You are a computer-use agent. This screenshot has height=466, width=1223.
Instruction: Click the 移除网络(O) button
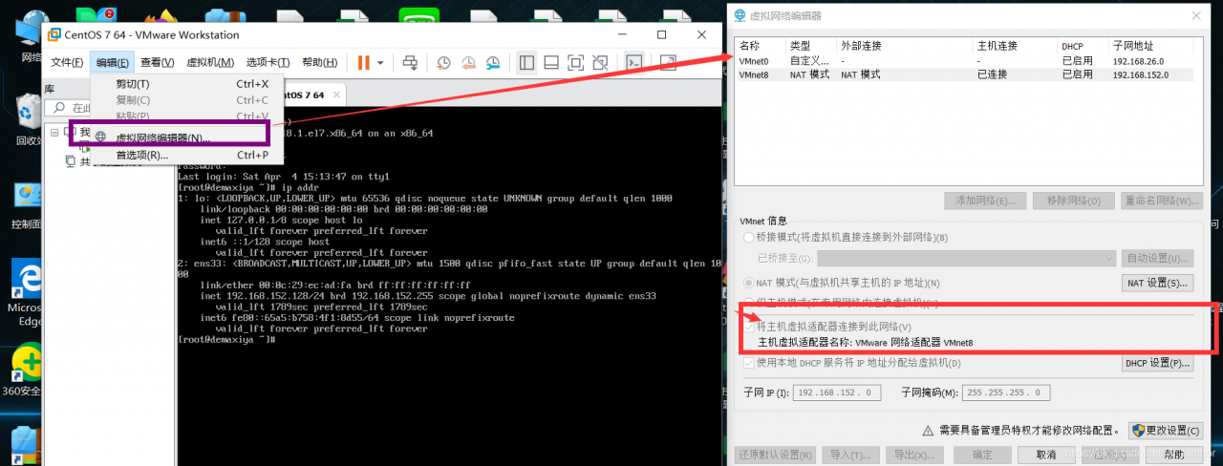1073,201
